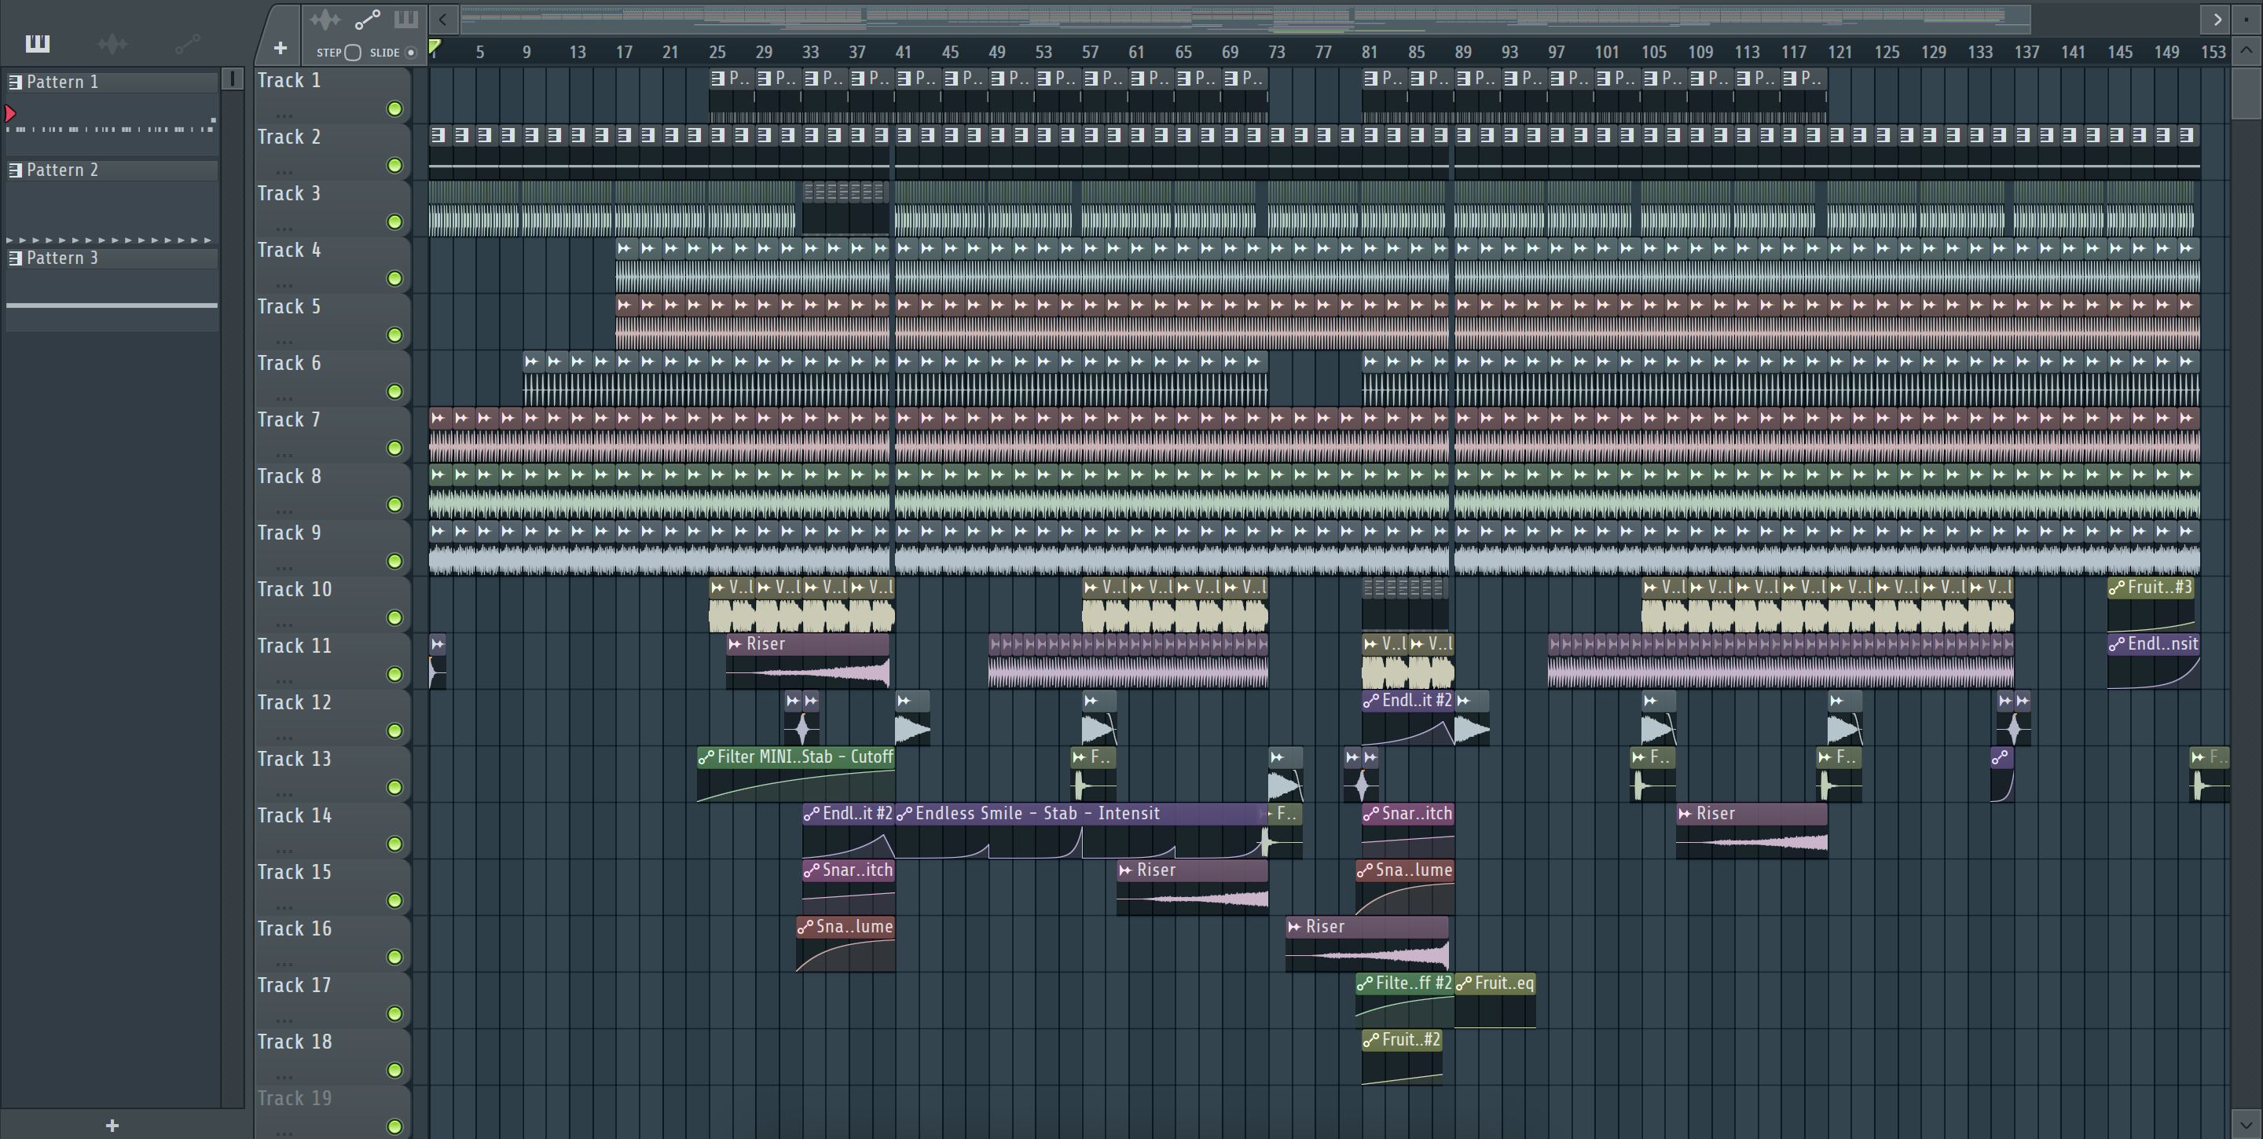Mute Track 14 with its green LED
Image resolution: width=2263 pixels, height=1139 pixels.
tap(394, 844)
